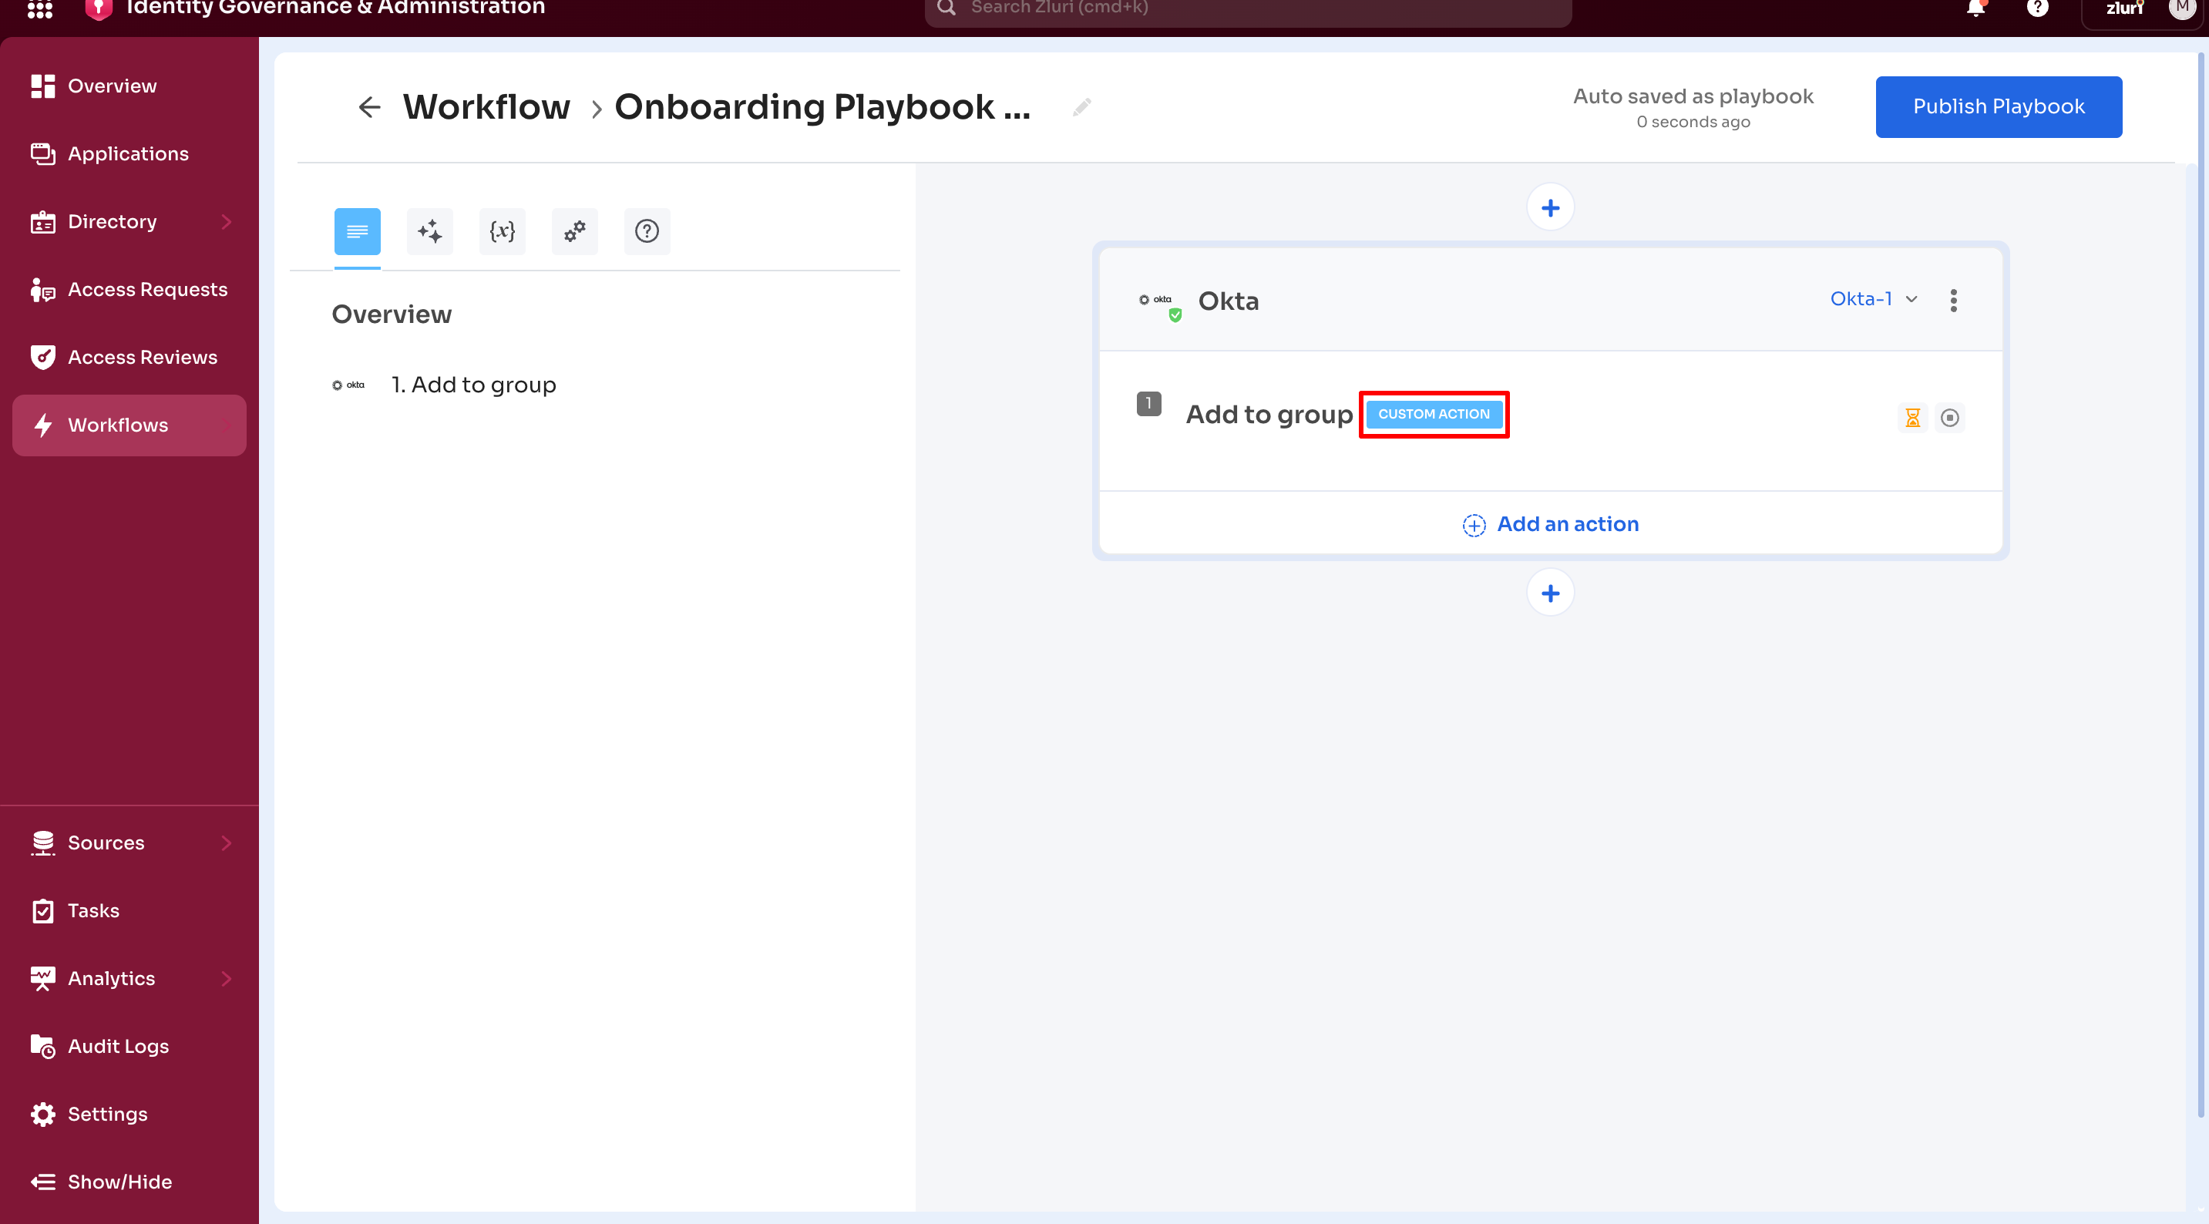Click the pencil icon to rename playbook

coord(1082,107)
